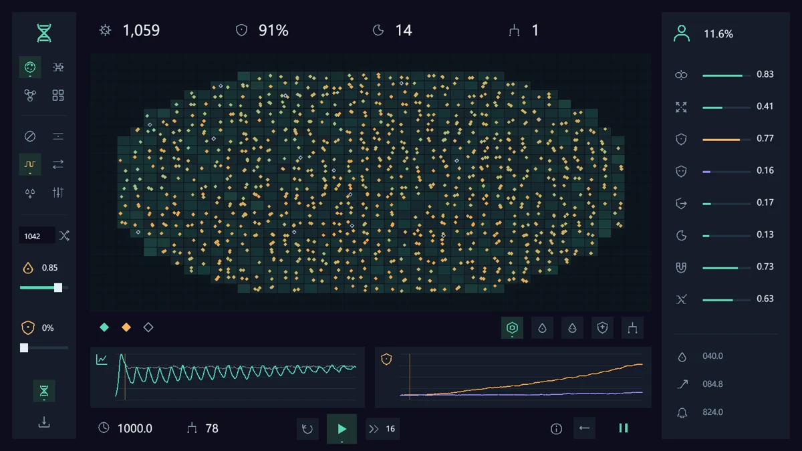Click the pac-man icon beside 14

[x=378, y=30]
